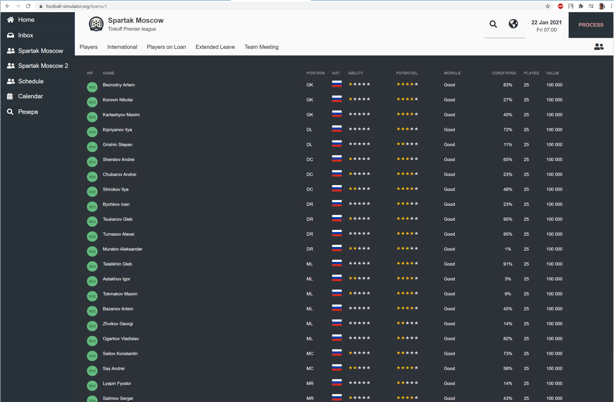The height and width of the screenshot is (402, 614).
Task: Open player Korovin Nikolai profile
Action: tap(118, 100)
